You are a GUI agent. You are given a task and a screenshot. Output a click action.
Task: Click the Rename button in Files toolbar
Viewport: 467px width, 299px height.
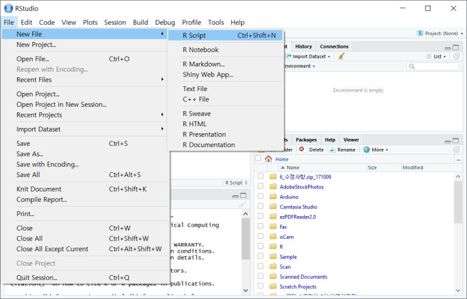341,149
